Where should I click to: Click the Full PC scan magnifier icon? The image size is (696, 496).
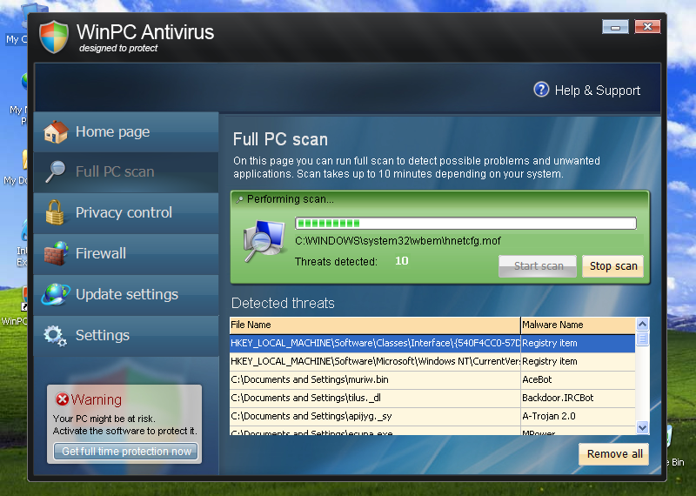(56, 171)
